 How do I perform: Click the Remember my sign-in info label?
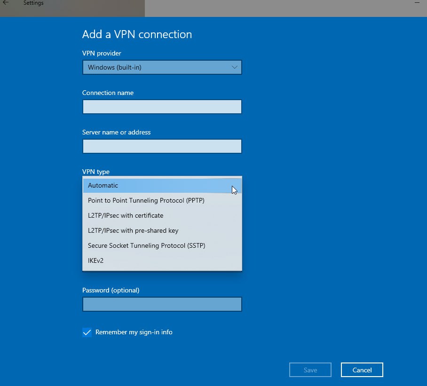134,332
